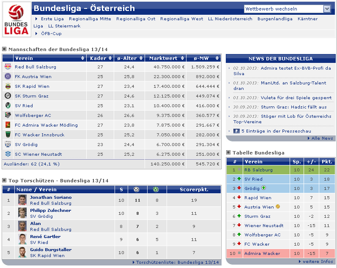Viewport: 337px width, 268px height.
Task: Click the Wolfsberger AC club crest
Action: (x=8, y=115)
